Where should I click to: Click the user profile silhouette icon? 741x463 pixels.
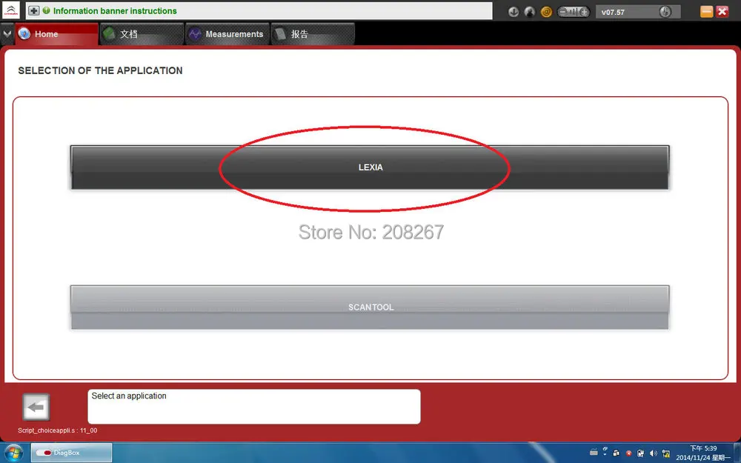(x=530, y=12)
